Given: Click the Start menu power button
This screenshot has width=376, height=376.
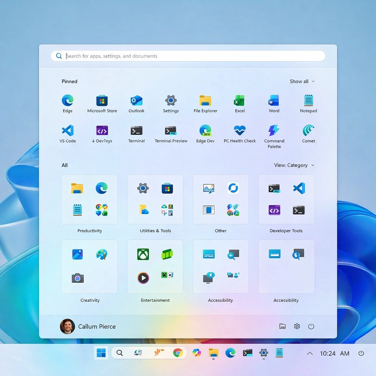Looking at the screenshot, I should click(311, 326).
